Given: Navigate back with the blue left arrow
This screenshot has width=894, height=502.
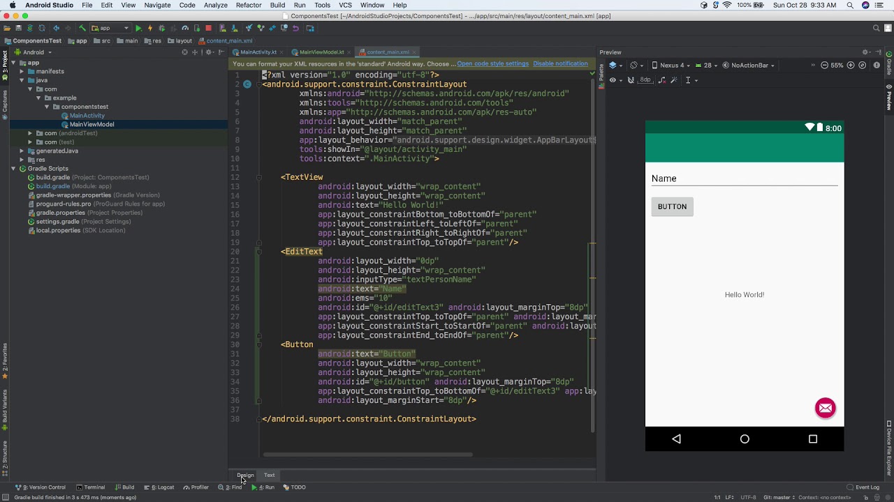Looking at the screenshot, I should point(56,28).
